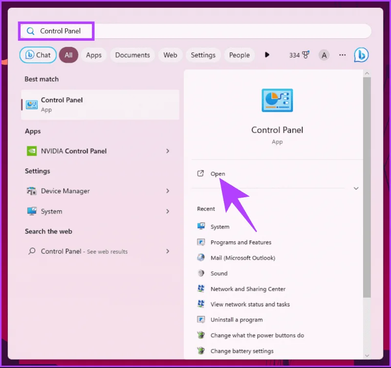Expand Device Manager result chevron
This screenshot has height=368, width=391.
coord(168,191)
